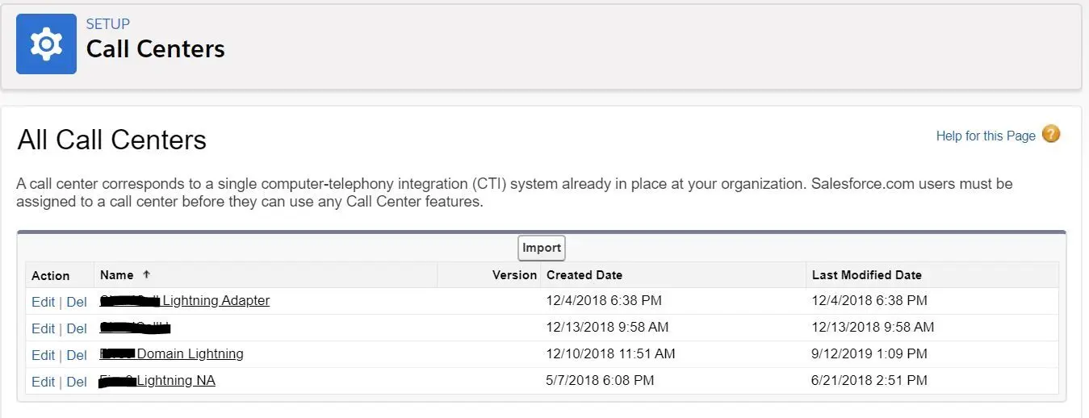Delete the Domain Lightning call center

pos(77,355)
